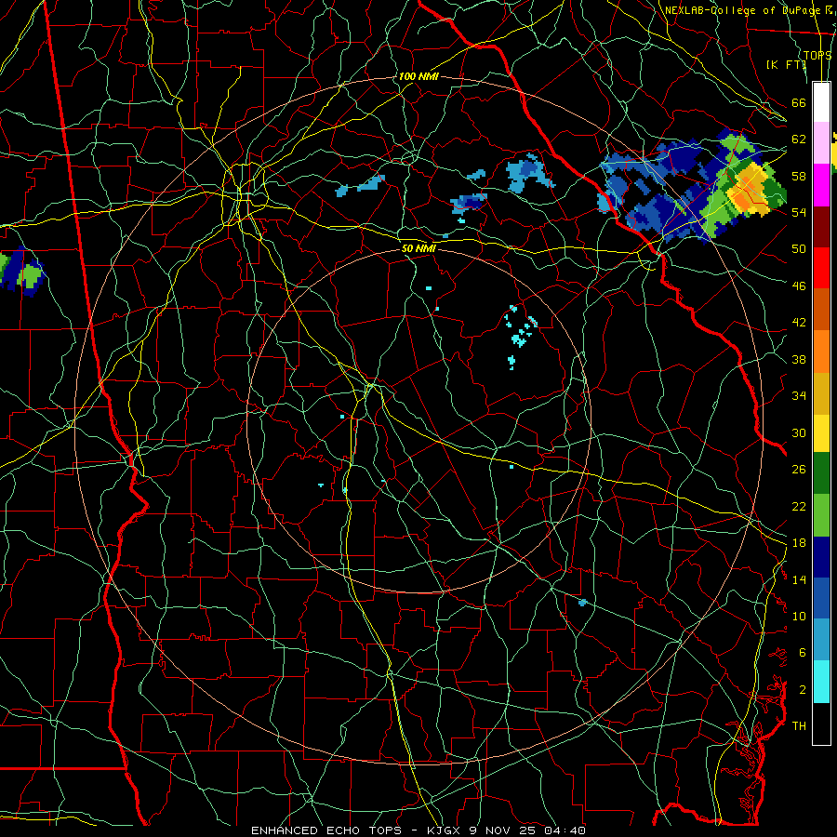Screen dimensions: 837x837
Task: Click the legend value 22
Action: click(x=799, y=506)
